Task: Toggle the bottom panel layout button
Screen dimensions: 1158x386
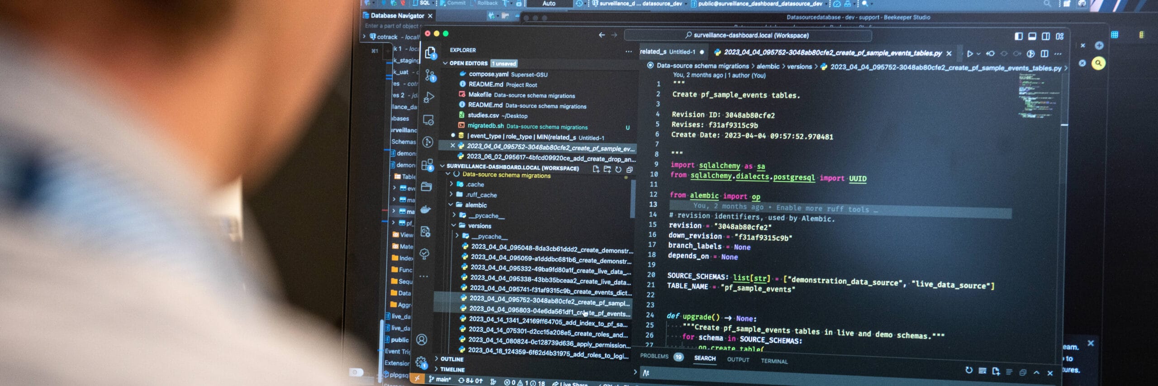Action: click(1032, 36)
